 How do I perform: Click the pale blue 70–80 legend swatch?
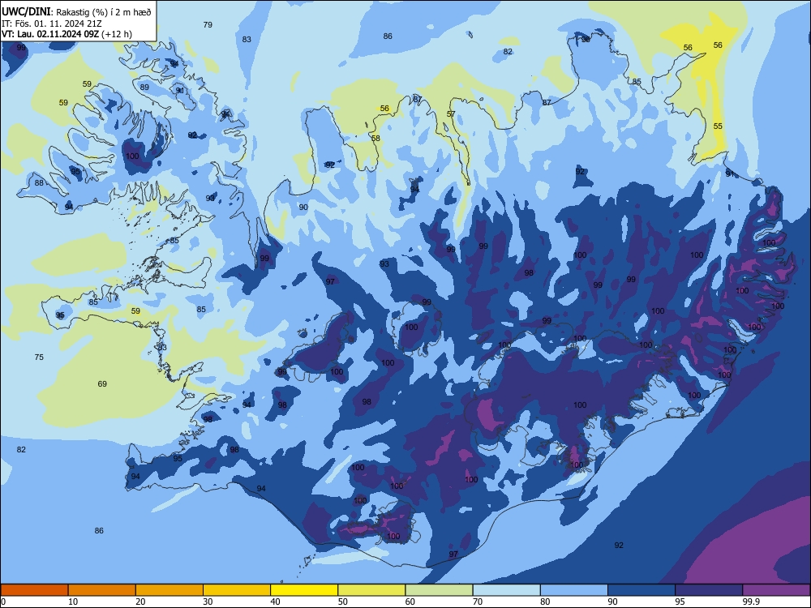coord(507,590)
